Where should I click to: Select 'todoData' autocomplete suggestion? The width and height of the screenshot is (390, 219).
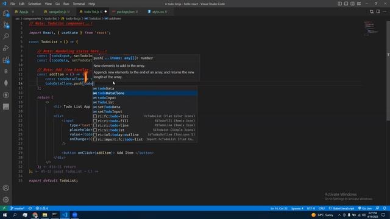point(145,88)
